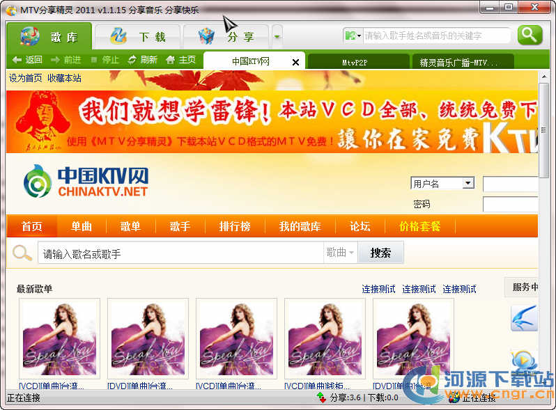
Task: Click the green magnifier search button
Action: coord(530,35)
